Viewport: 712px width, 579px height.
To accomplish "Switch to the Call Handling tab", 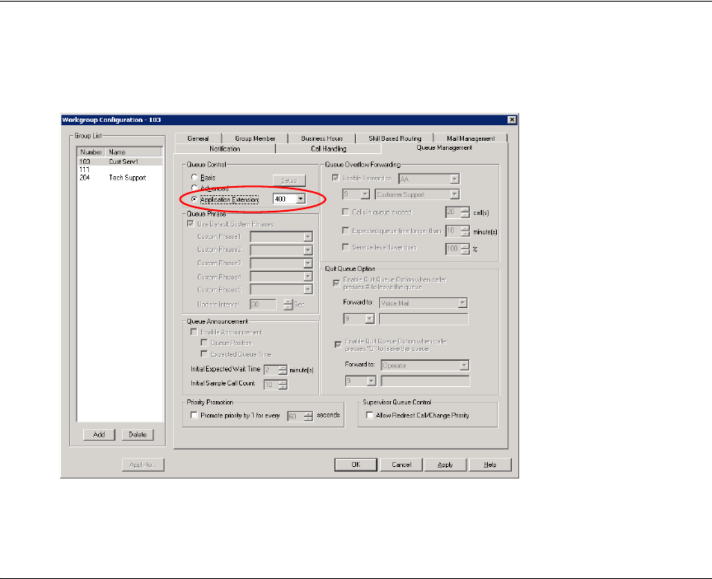I will point(328,148).
